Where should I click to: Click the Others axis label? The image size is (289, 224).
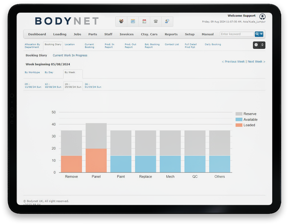click(x=219, y=176)
